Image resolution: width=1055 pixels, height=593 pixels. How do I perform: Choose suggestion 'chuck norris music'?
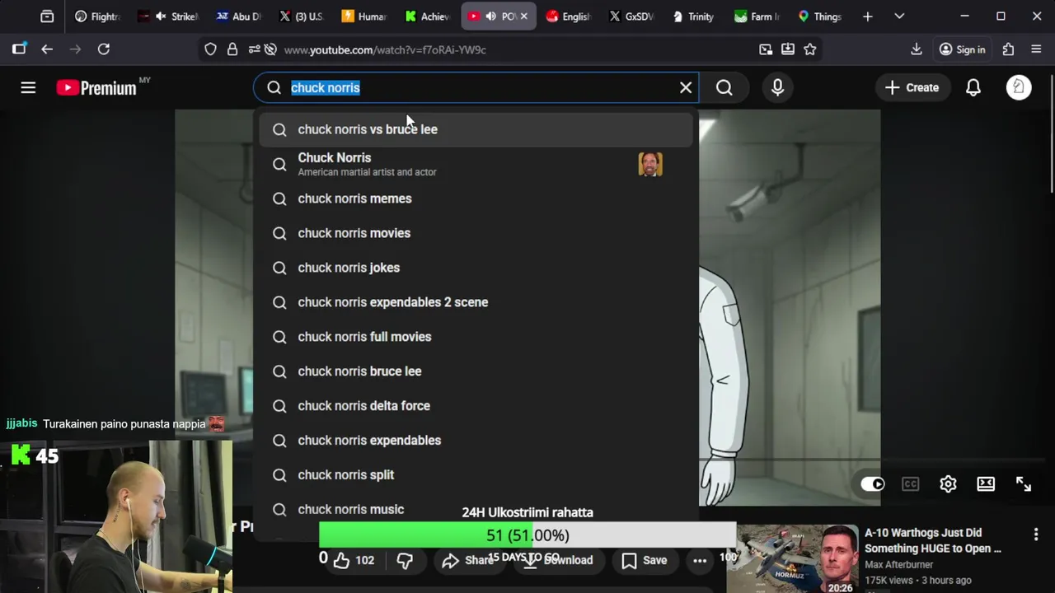click(x=476, y=510)
